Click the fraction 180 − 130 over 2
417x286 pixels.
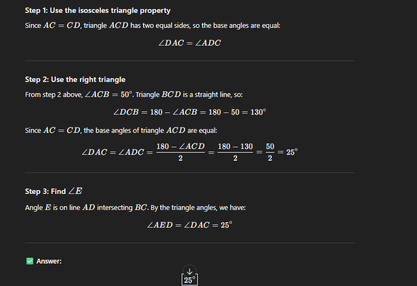click(235, 152)
